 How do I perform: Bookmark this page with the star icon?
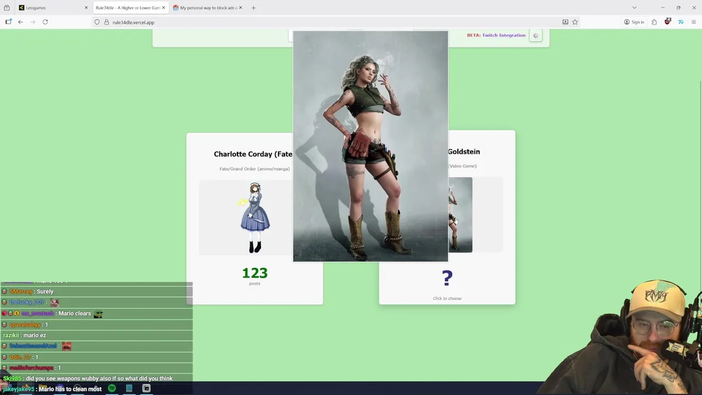(x=575, y=22)
